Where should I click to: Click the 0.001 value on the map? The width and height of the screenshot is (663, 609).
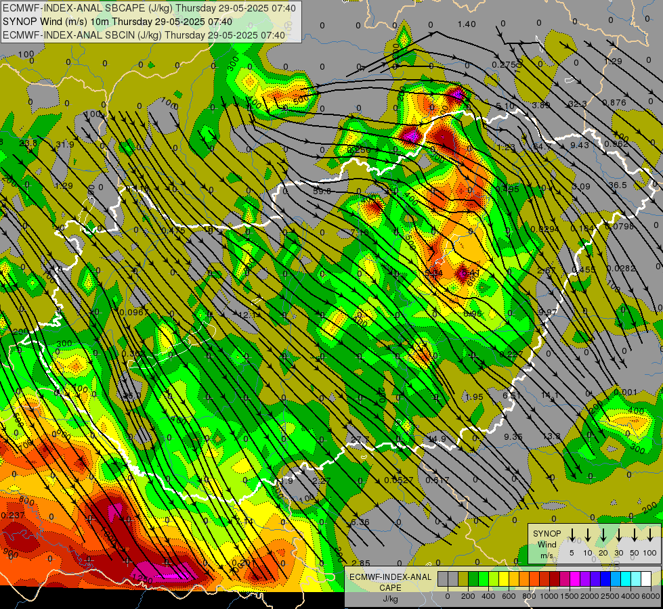coord(625,392)
